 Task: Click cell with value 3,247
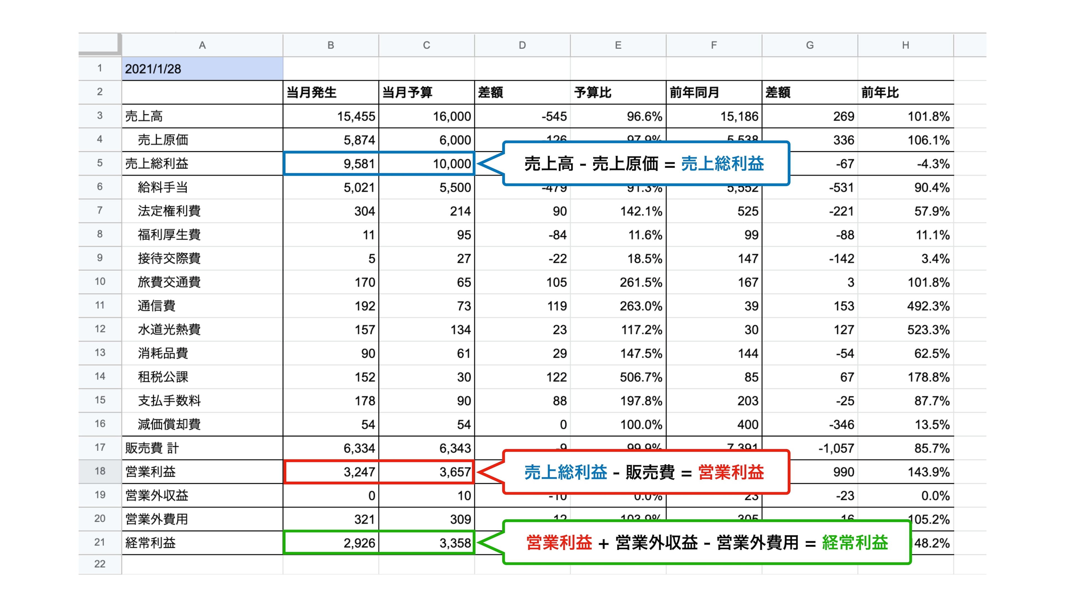pyautogui.click(x=331, y=472)
